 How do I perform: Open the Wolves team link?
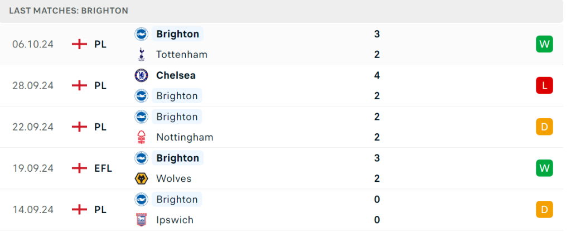[174, 178]
